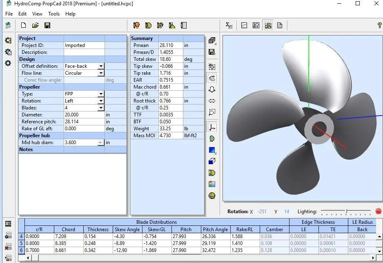
Task: Click the horizontal scroll right arrow
Action: click(x=373, y=258)
